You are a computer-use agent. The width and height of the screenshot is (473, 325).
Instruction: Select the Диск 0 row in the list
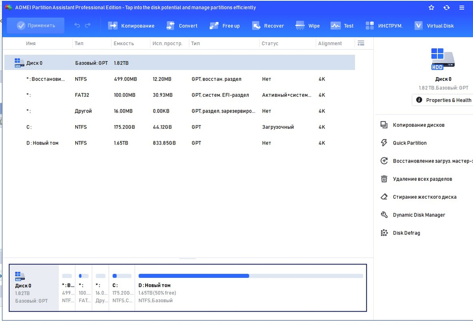[179, 63]
